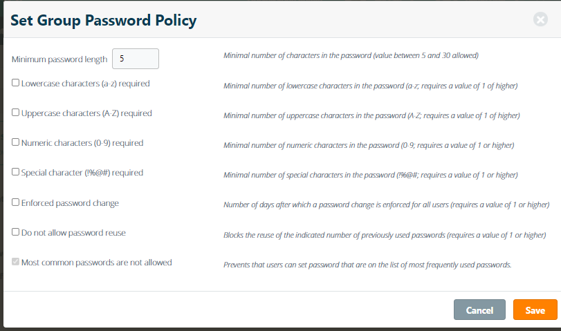Click the number of days enforcement description
This screenshot has width=561, height=331.
point(386,205)
